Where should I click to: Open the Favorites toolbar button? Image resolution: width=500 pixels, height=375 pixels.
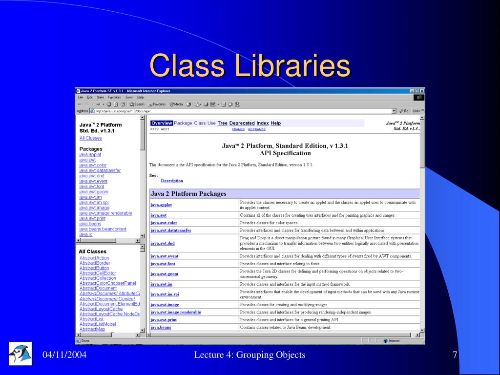[x=157, y=104]
